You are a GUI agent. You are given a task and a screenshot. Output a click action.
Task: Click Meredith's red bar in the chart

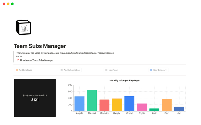coord(104,105)
